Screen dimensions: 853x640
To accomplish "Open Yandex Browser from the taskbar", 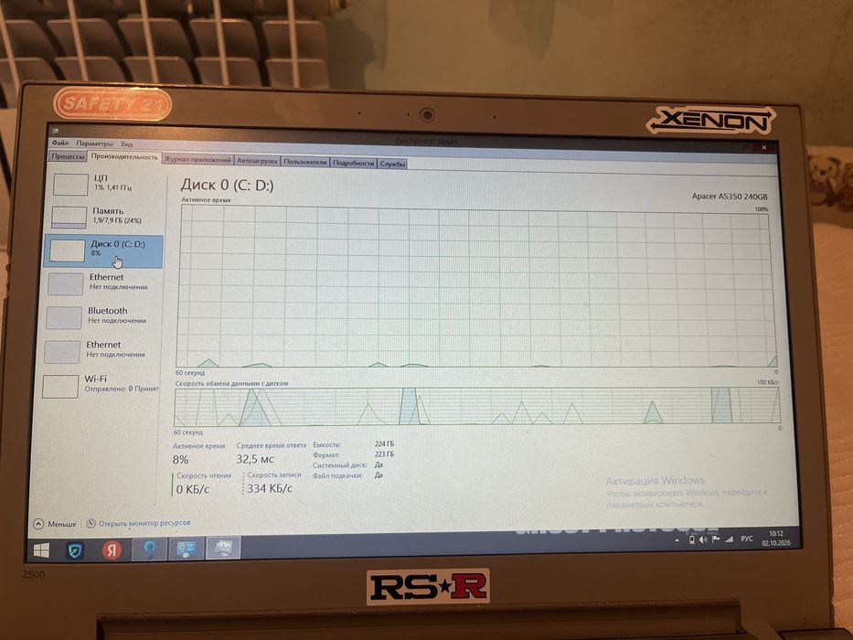I will (112, 549).
